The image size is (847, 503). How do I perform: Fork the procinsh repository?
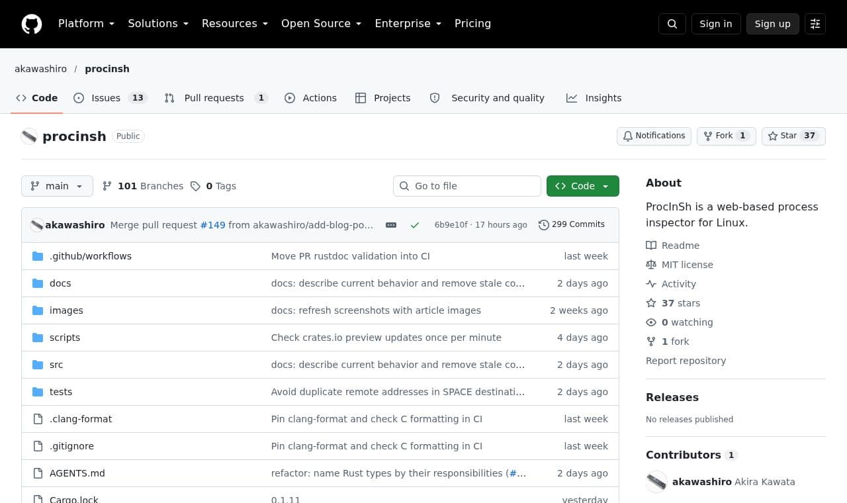[x=726, y=136]
